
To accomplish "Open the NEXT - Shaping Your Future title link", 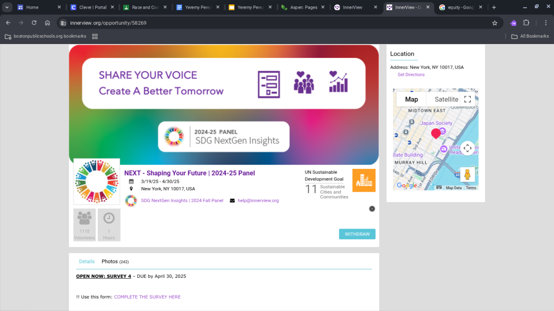I will [x=190, y=173].
